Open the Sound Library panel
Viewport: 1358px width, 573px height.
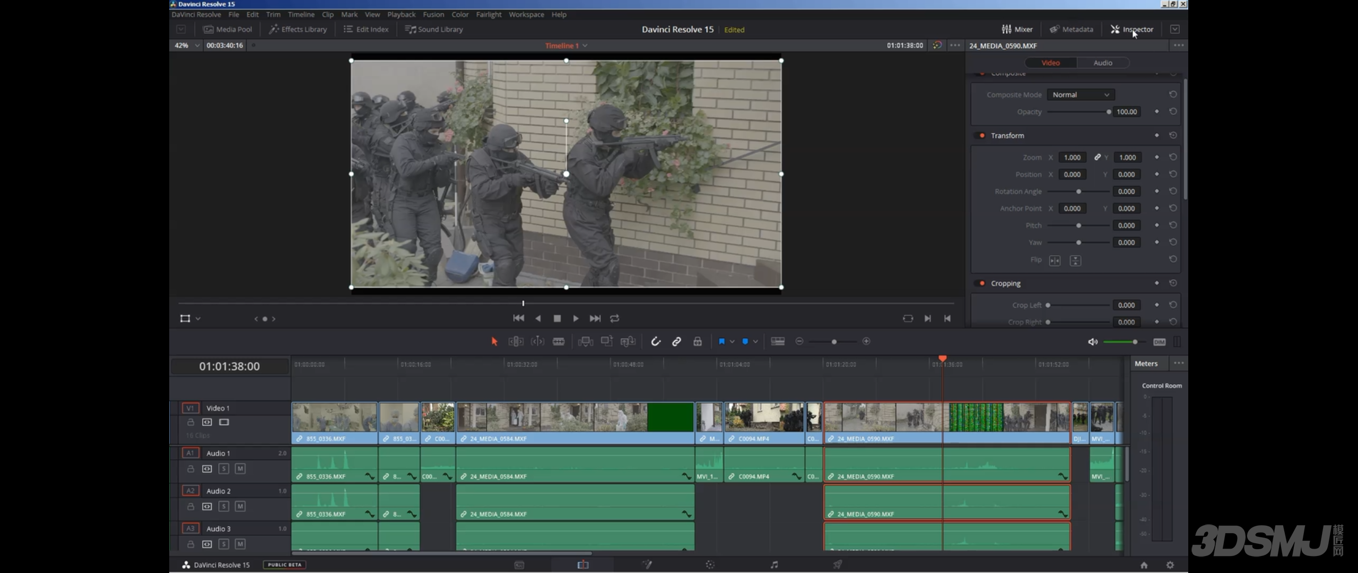click(434, 29)
